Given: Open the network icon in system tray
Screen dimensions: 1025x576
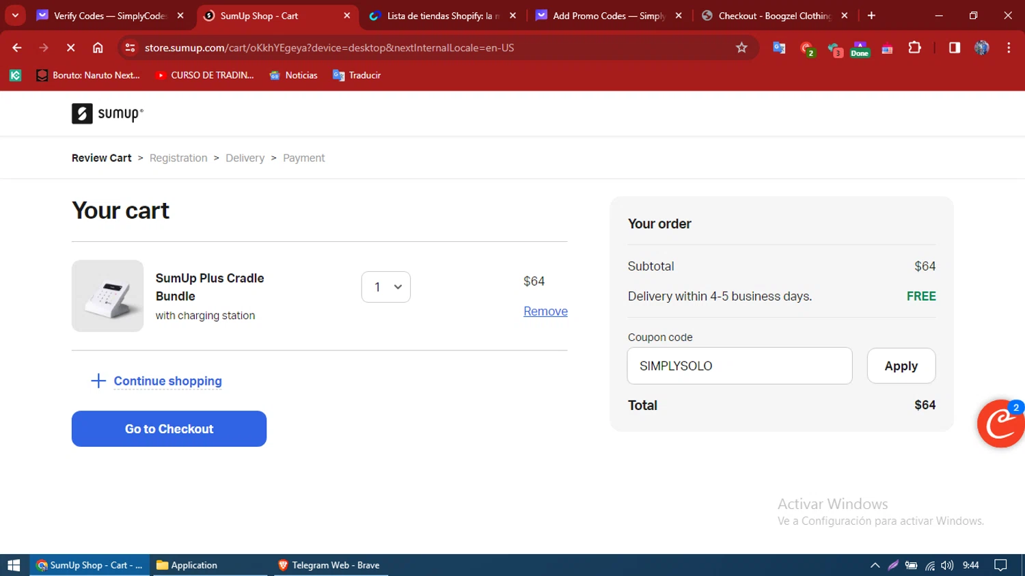Looking at the screenshot, I should click(930, 565).
